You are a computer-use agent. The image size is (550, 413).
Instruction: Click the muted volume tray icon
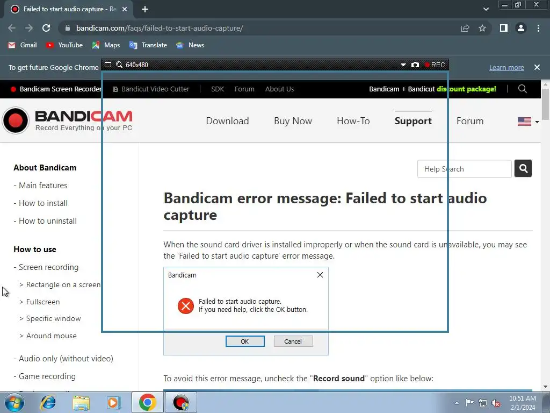[496, 403]
